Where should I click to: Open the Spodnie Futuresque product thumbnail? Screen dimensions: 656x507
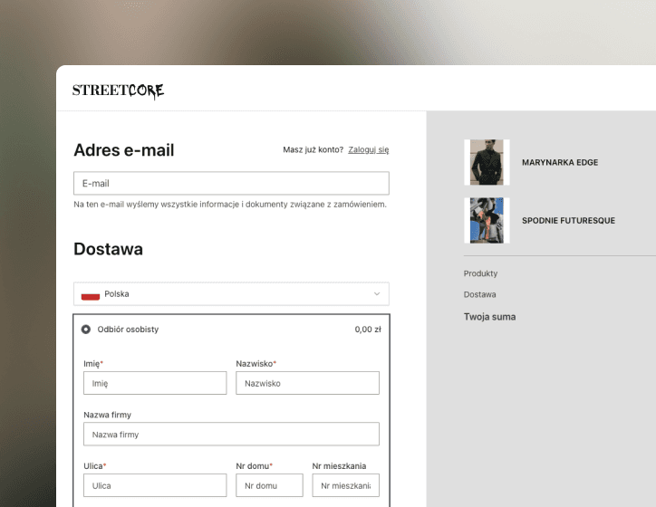point(487,220)
